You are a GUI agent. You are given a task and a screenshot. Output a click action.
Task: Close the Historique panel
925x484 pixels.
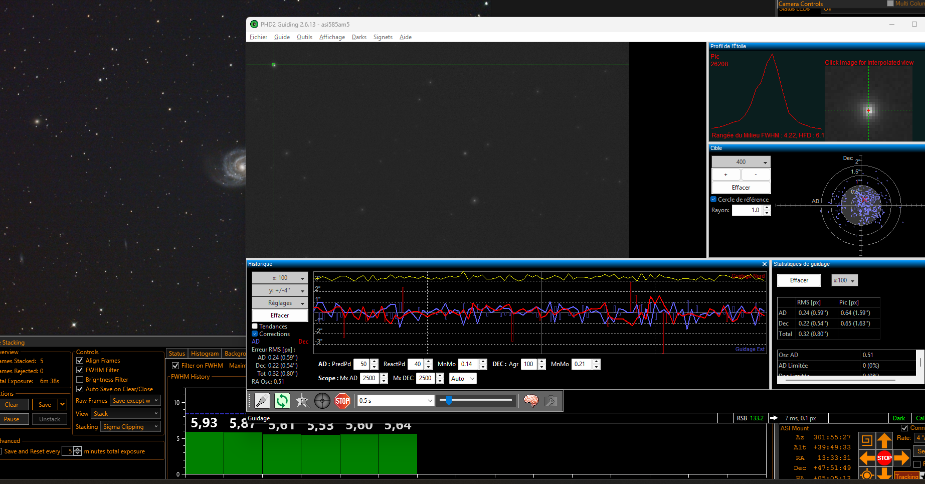pos(765,264)
